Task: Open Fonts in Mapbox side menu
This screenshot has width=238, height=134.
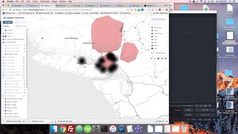Action: tap(154, 42)
